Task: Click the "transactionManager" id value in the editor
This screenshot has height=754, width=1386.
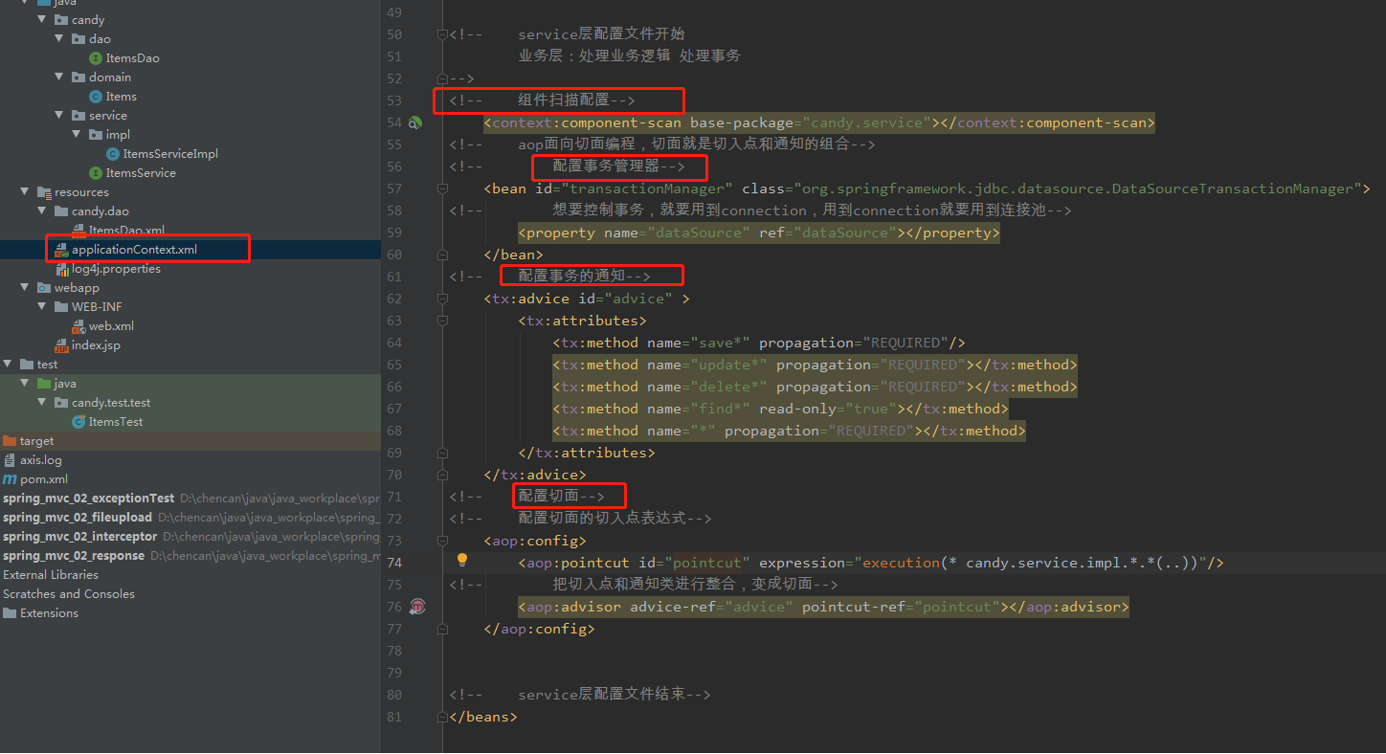Action: [x=647, y=188]
